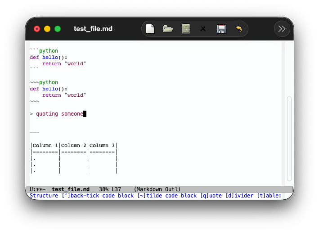Viewport: 319px width, 233px height.
Task: Click the Column 3 table header
Action: [x=102, y=145]
